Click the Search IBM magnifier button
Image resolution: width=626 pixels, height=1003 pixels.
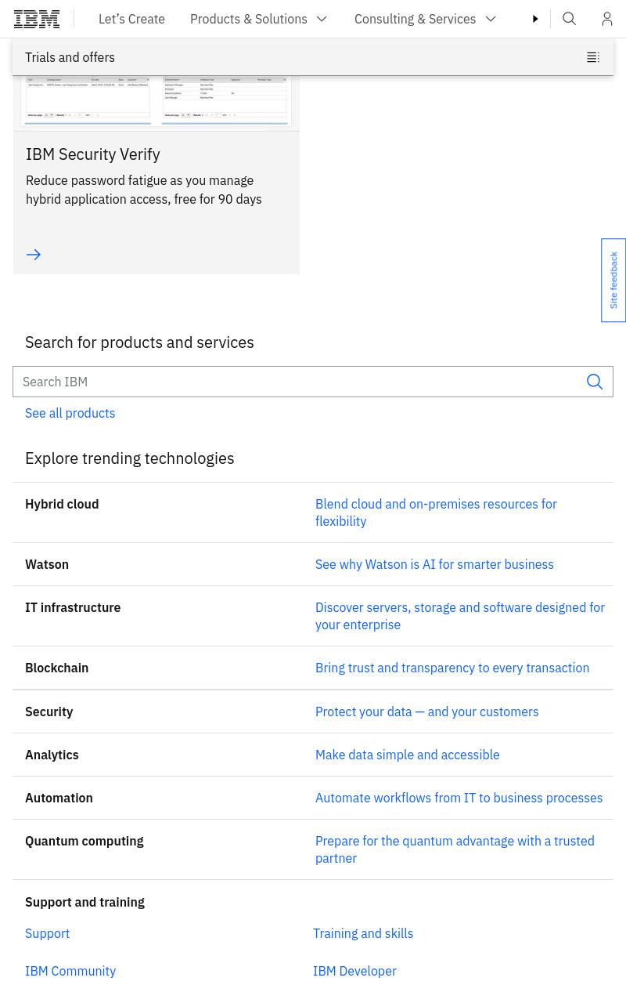coord(595,382)
